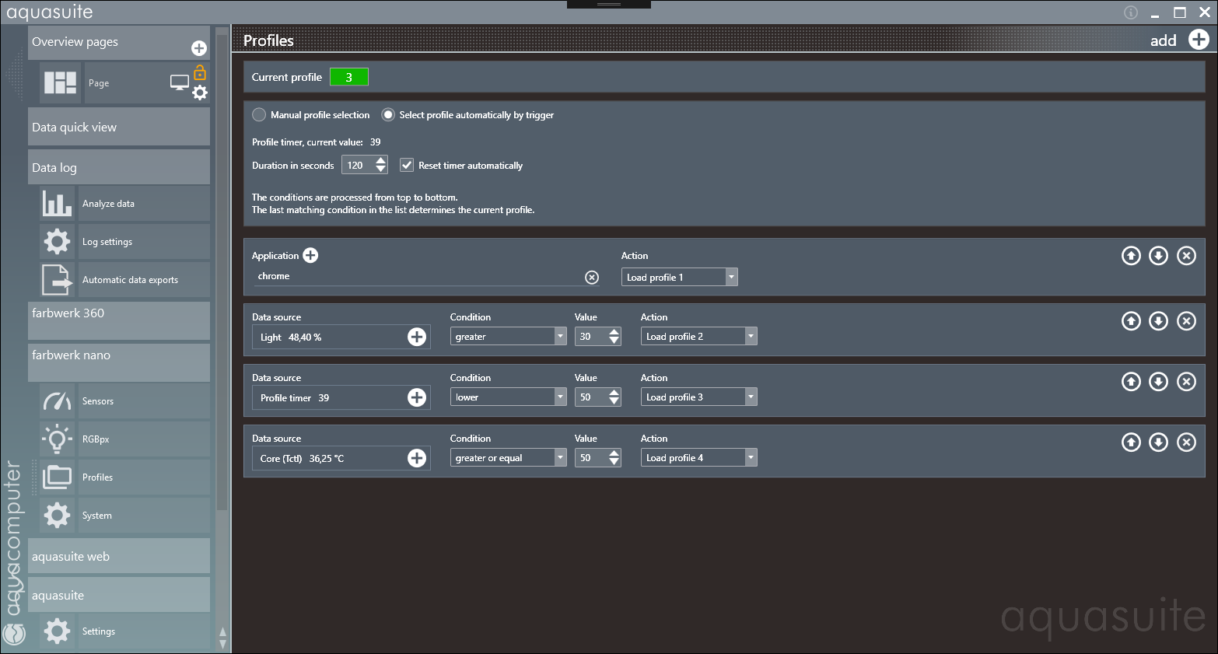This screenshot has width=1218, height=654.
Task: Open the info icon in title bar
Action: 1131,12
